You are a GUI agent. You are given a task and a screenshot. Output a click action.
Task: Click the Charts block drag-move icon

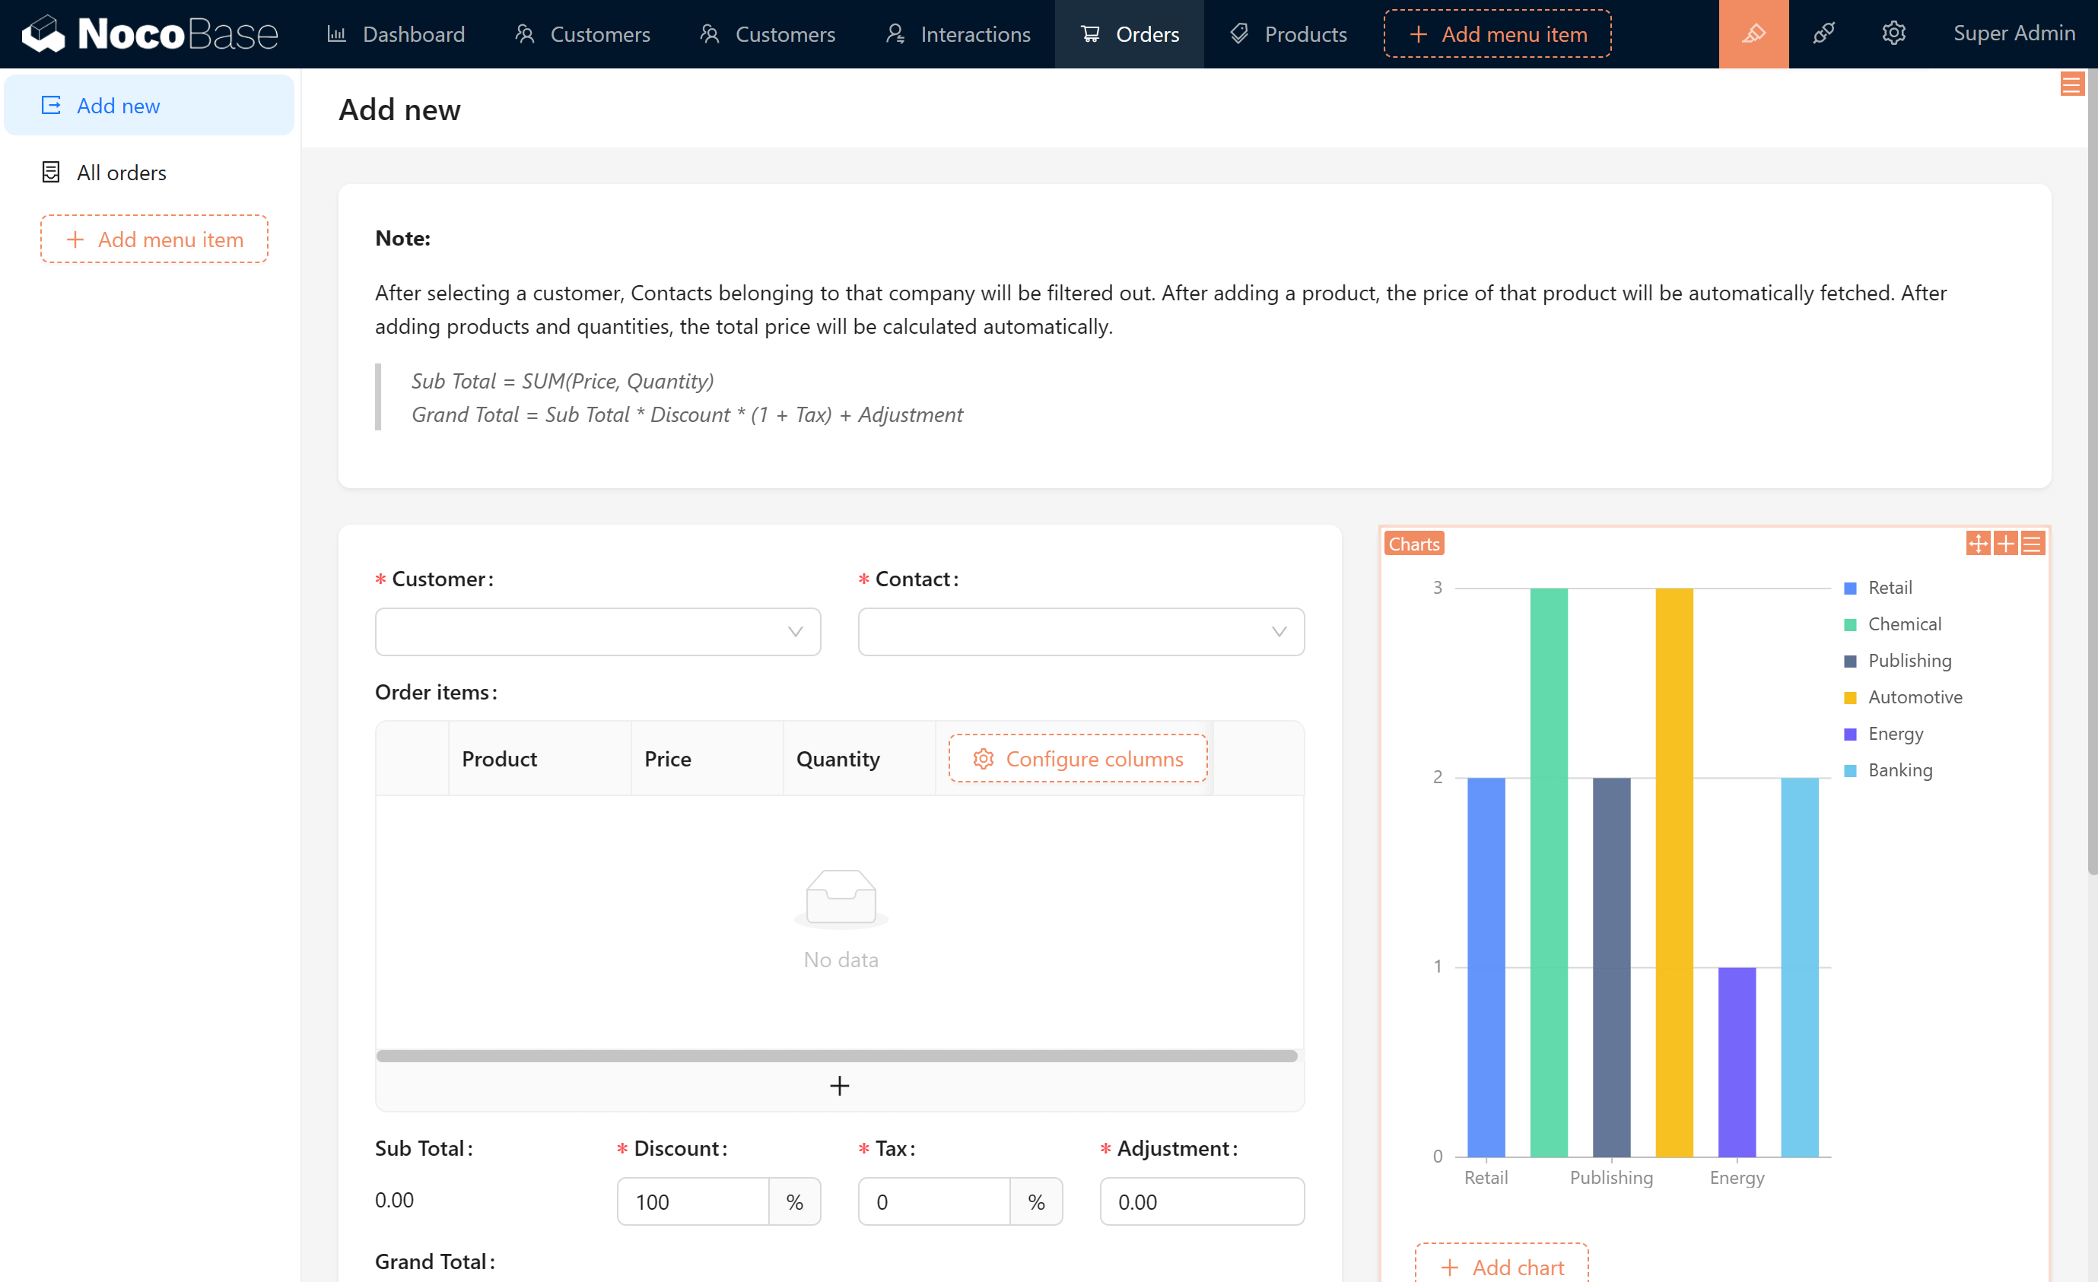coord(1977,543)
